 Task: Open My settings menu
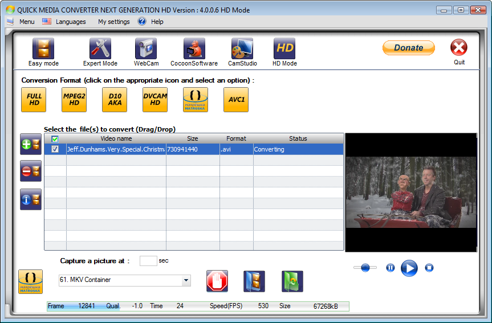pyautogui.click(x=114, y=22)
